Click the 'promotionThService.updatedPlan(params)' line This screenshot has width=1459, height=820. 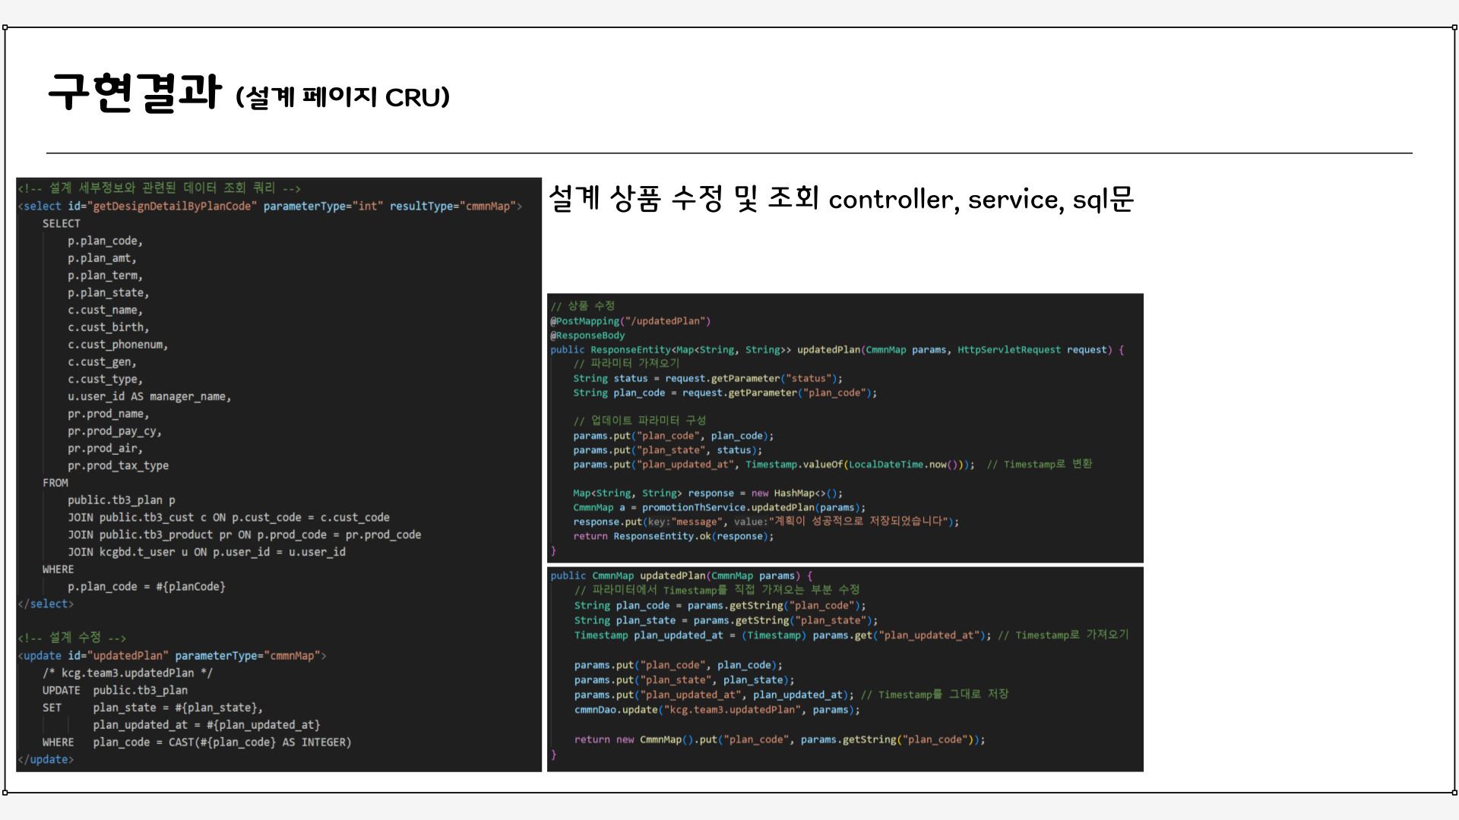pyautogui.click(x=720, y=507)
